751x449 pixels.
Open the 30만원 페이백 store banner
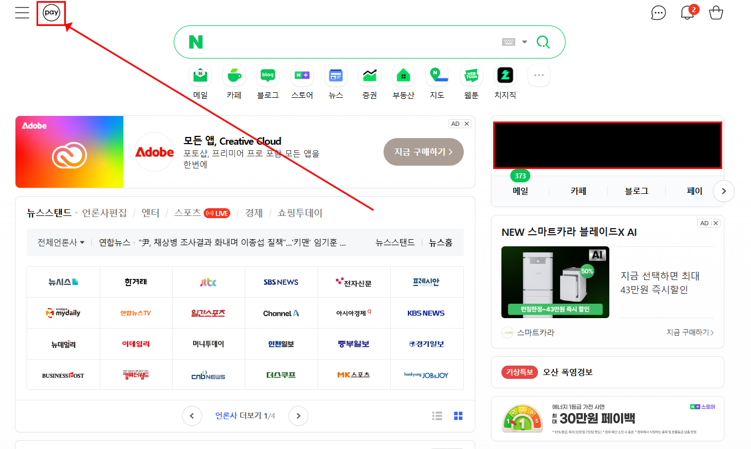point(607,419)
